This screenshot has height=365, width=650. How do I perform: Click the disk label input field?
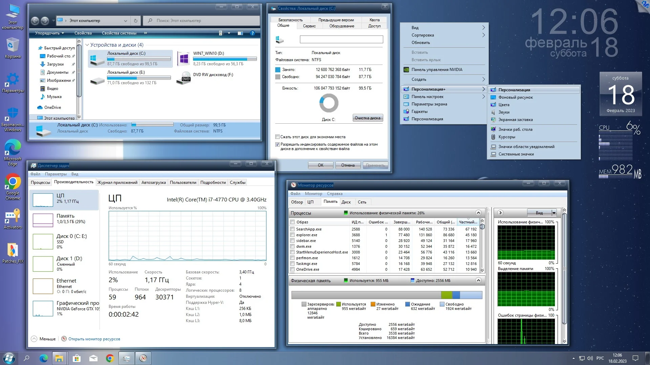341,40
